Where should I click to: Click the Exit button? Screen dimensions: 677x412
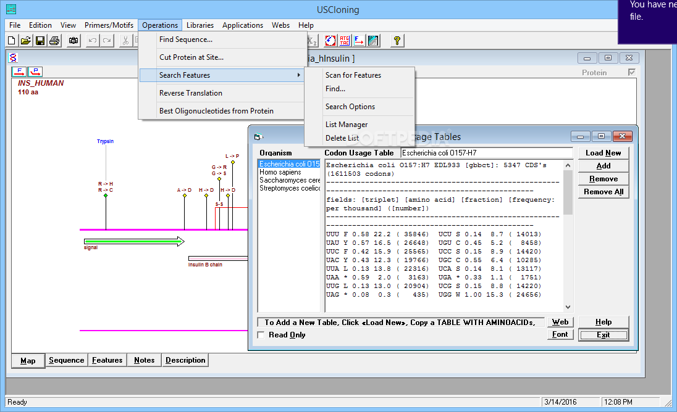coord(603,335)
